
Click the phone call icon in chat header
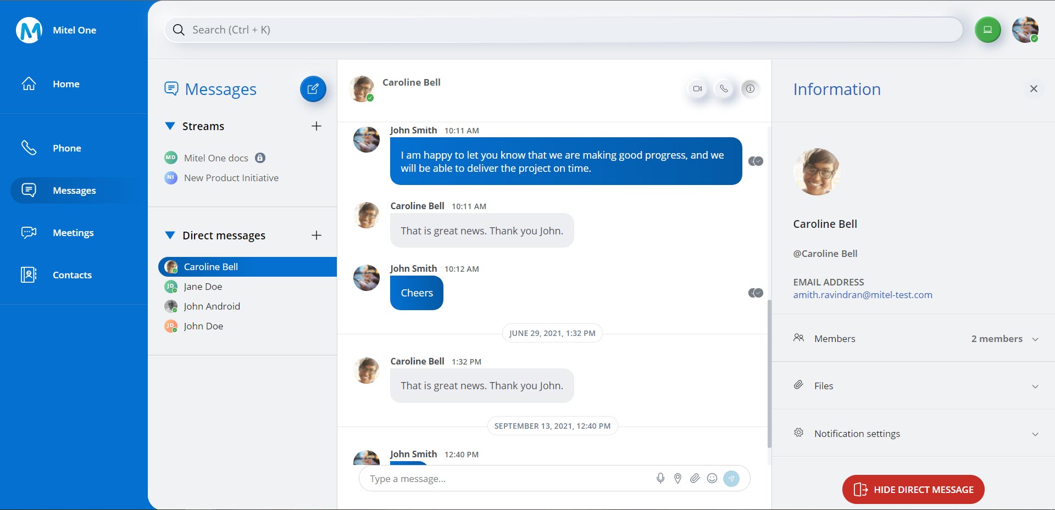tap(724, 89)
